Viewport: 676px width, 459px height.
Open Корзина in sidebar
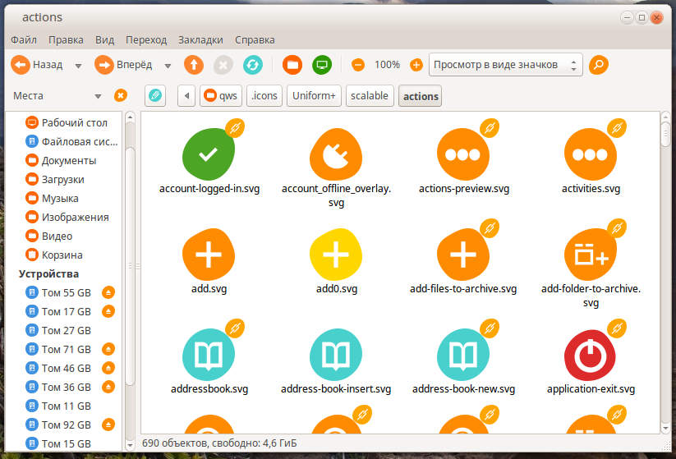point(54,255)
